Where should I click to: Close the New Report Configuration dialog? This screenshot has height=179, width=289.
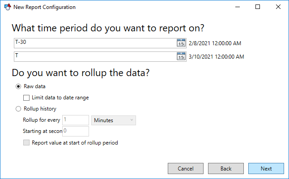(x=278, y=7)
